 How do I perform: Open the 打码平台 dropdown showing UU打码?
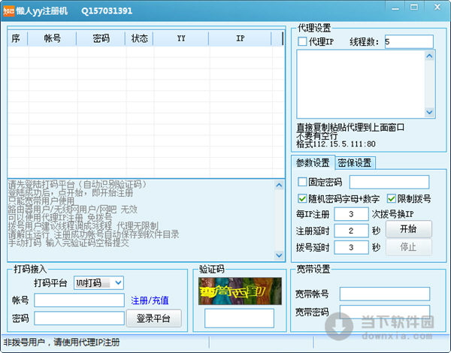coord(99,282)
